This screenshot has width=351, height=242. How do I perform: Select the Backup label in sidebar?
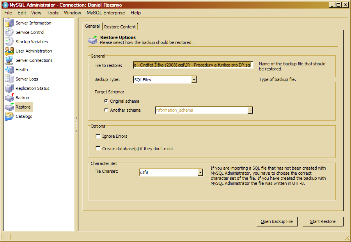pos(22,98)
